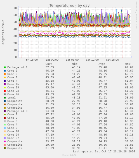Click the 'Core 24' legend label
Image resolution: width=139 pixels, height=158 pixels.
13,135
